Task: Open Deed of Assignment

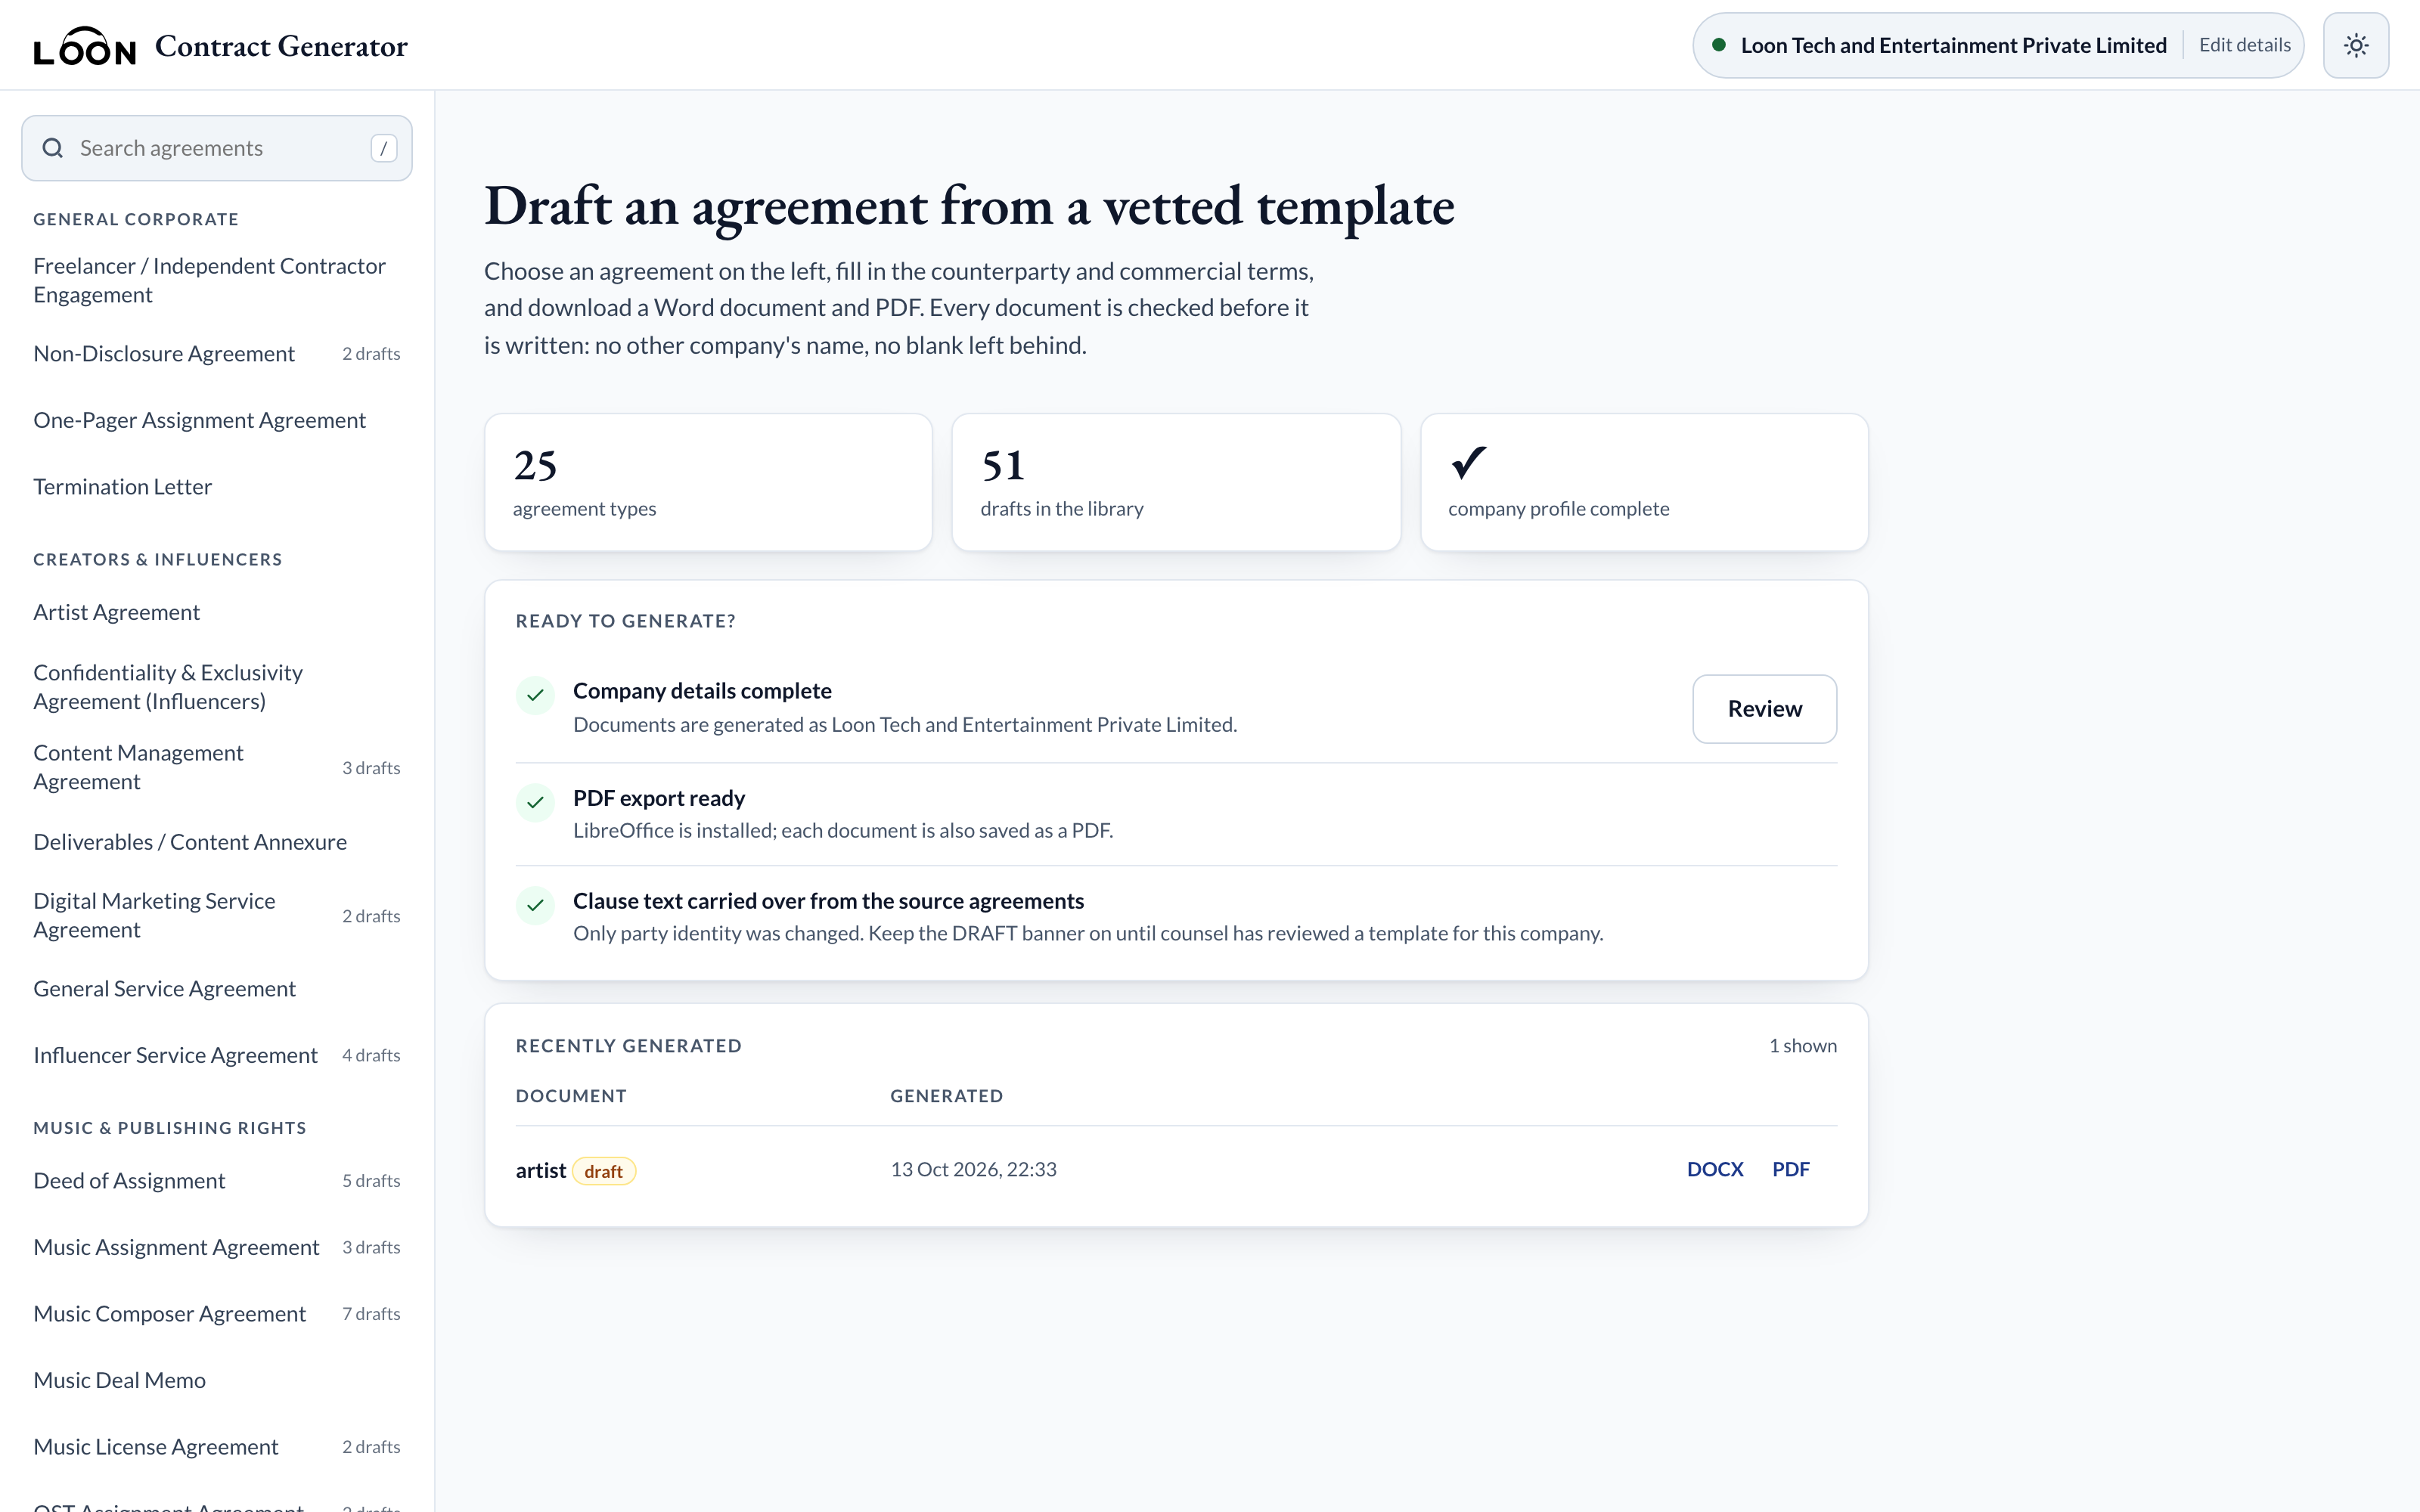Action: click(217, 1181)
